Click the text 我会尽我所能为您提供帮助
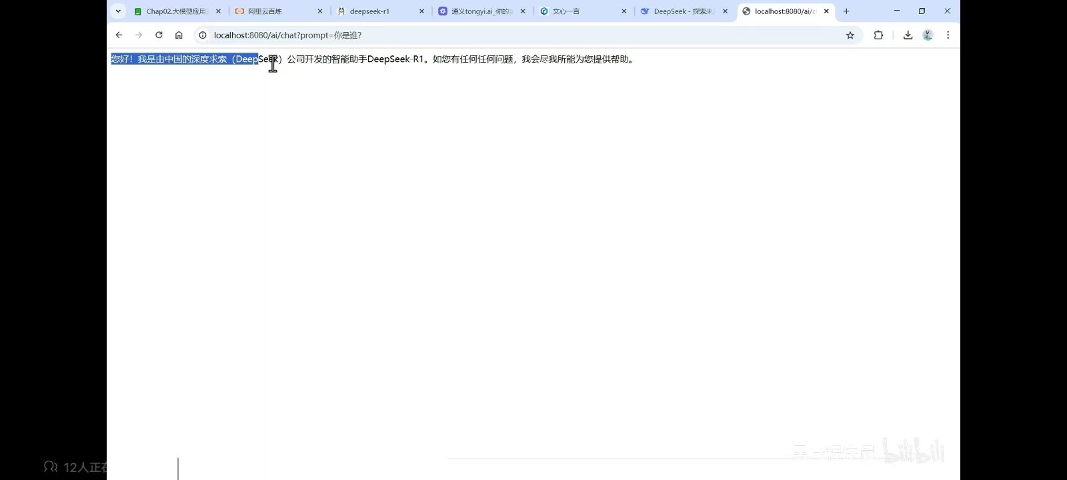 click(x=575, y=59)
